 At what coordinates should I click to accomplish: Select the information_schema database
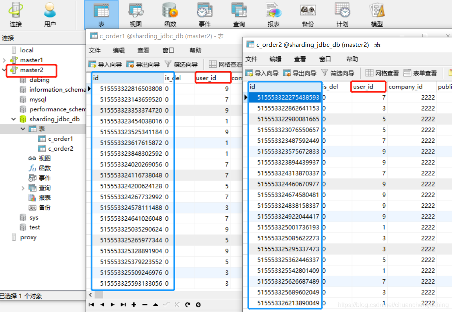57,90
